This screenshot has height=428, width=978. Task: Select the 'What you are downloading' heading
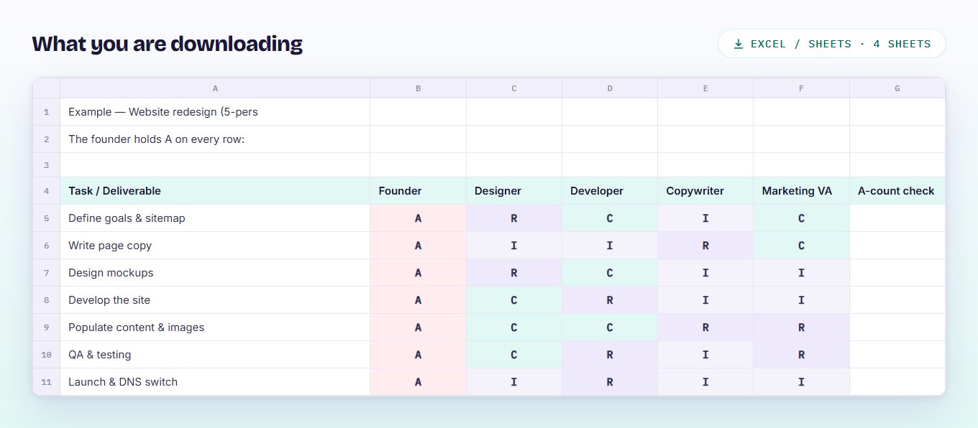pos(168,44)
